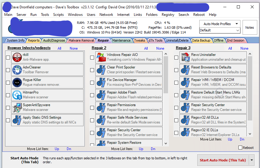Click the Repair 2 list scroll down arrow
260x168 pixels.
[166, 143]
